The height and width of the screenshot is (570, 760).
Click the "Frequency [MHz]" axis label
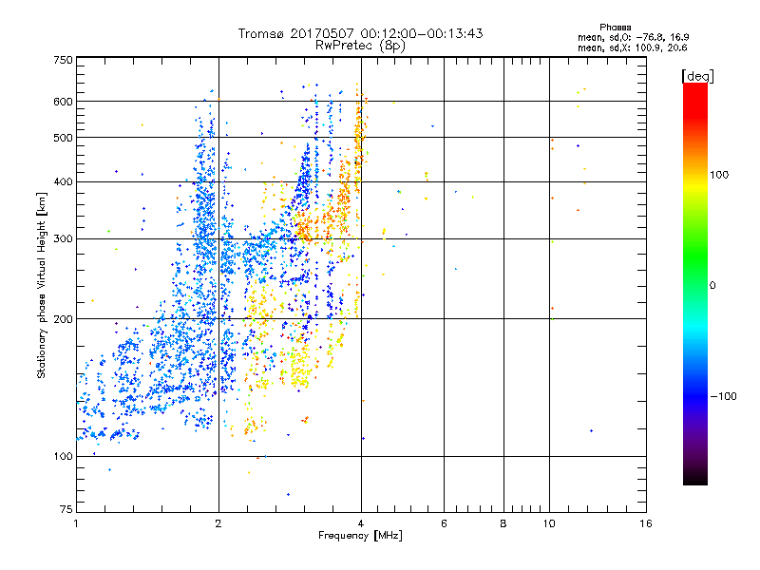(360, 536)
